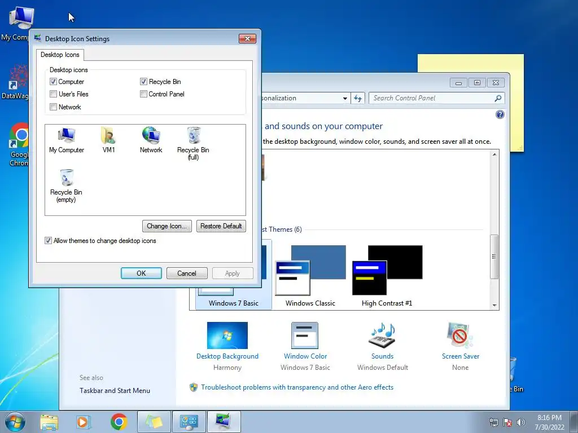The height and width of the screenshot is (433, 578).
Task: Select the My Computer icon in the list
Action: 67,140
